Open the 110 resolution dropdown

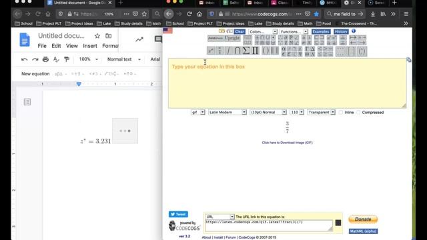click(297, 112)
